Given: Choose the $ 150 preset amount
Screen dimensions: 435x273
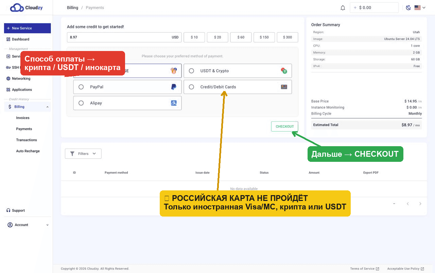Looking at the screenshot, I should pos(264,37).
